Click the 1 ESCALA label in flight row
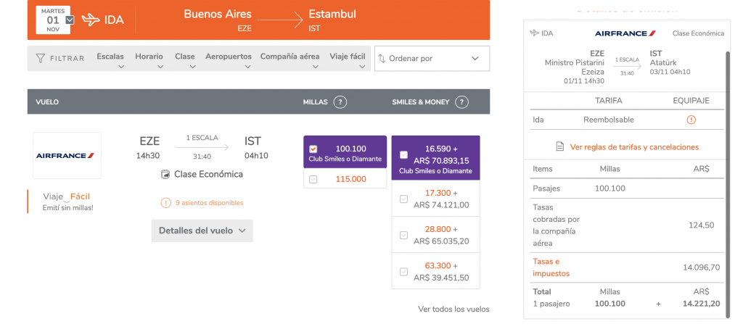The height and width of the screenshot is (332, 743). point(202,138)
